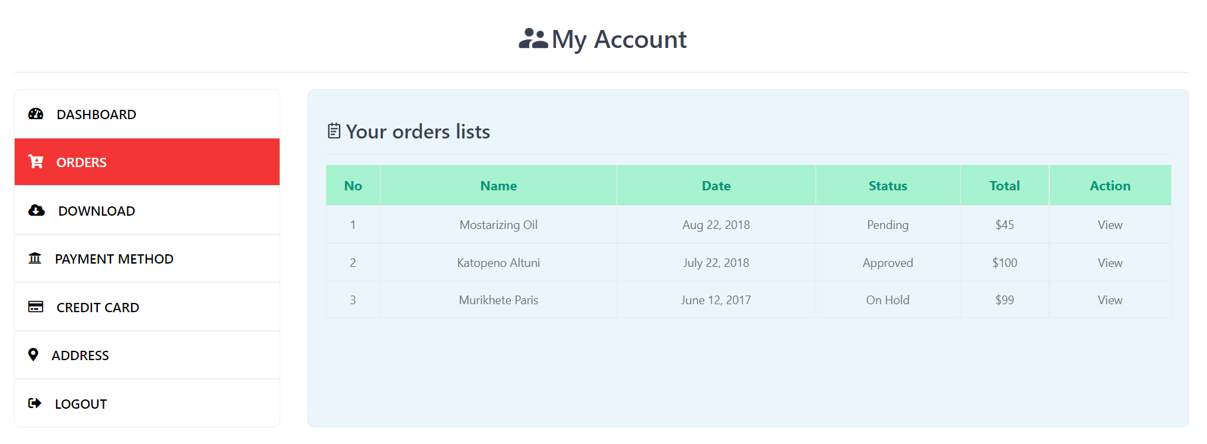
Task: Choose Logout from the sidebar
Action: click(x=147, y=403)
